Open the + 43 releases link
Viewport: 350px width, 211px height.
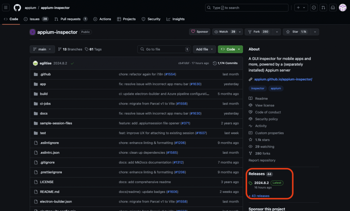[259, 196]
